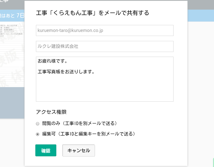This screenshot has width=214, height=167.
Task: Focus the ルクレ建設株式会社 company name field
Action: point(105,46)
